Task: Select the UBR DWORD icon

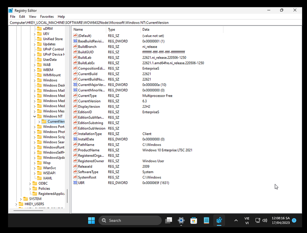Action: 75,183
